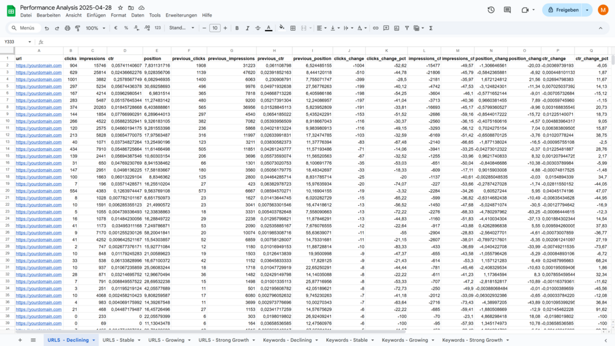
Task: Switch to URLS - Growing tab
Action: click(169, 340)
